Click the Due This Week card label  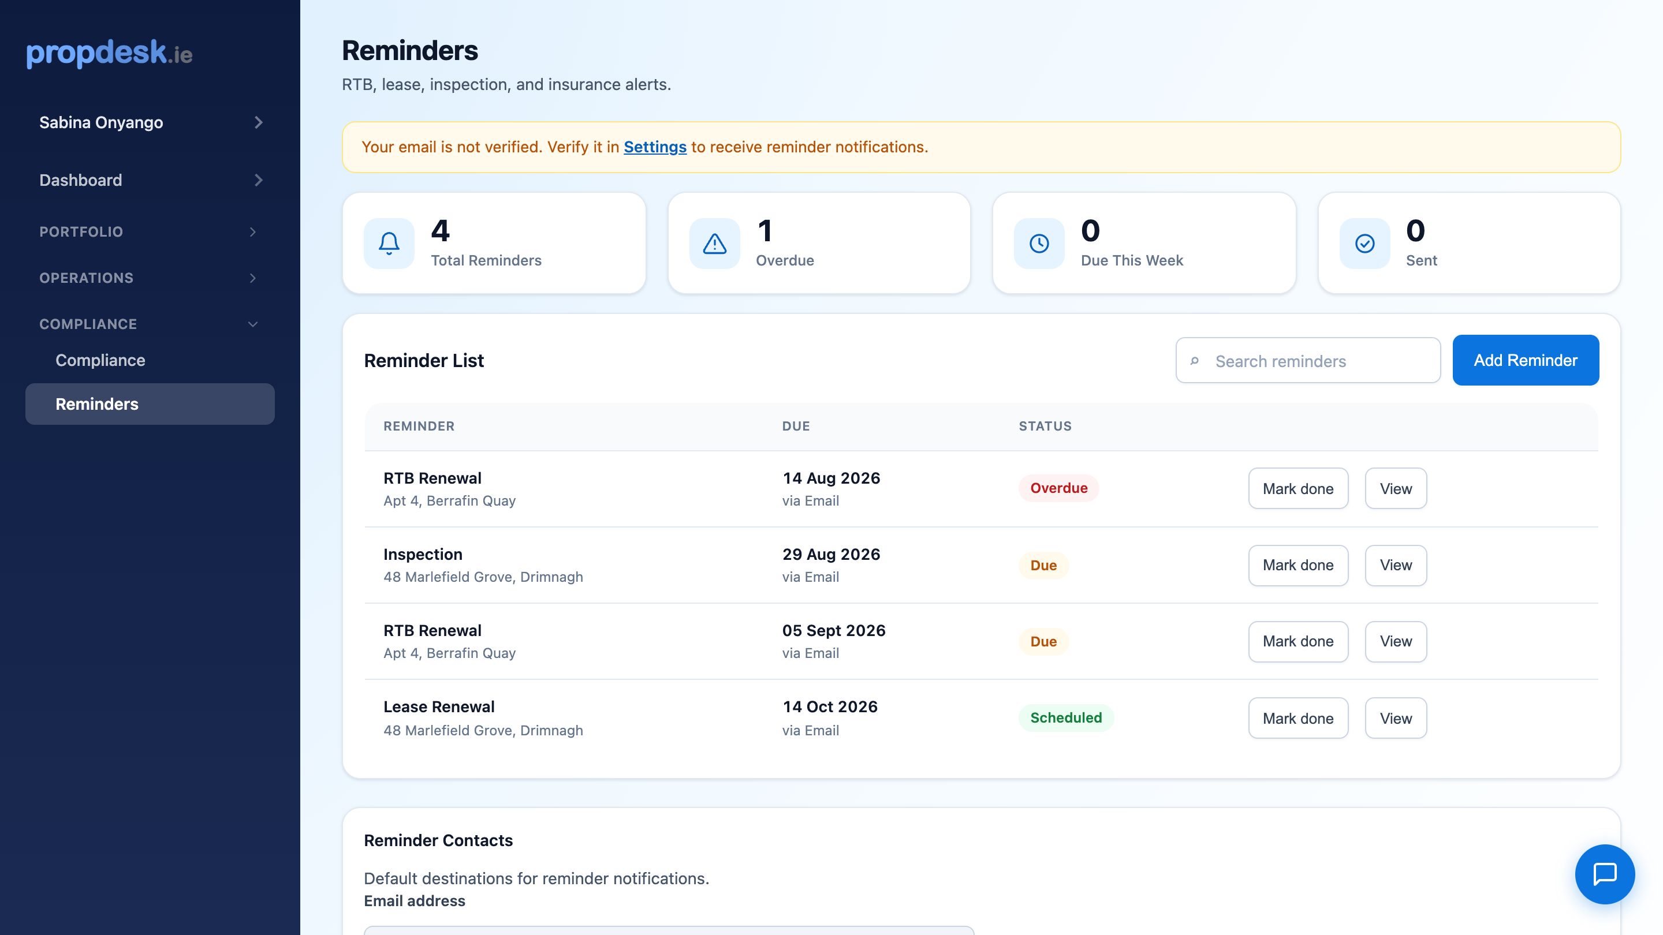point(1132,261)
